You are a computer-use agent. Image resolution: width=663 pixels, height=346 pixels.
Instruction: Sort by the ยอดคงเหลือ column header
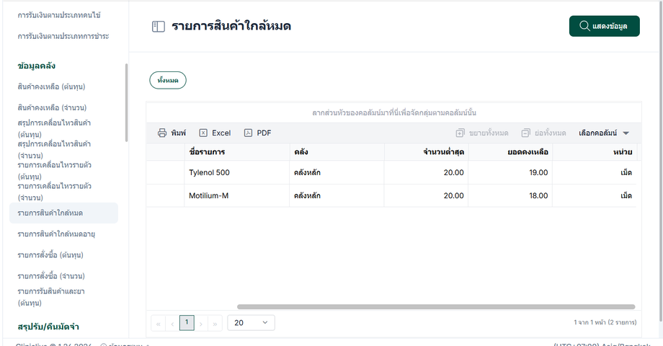(x=510, y=152)
